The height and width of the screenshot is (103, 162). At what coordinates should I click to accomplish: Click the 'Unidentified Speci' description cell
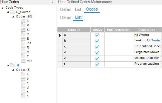coord(147,47)
